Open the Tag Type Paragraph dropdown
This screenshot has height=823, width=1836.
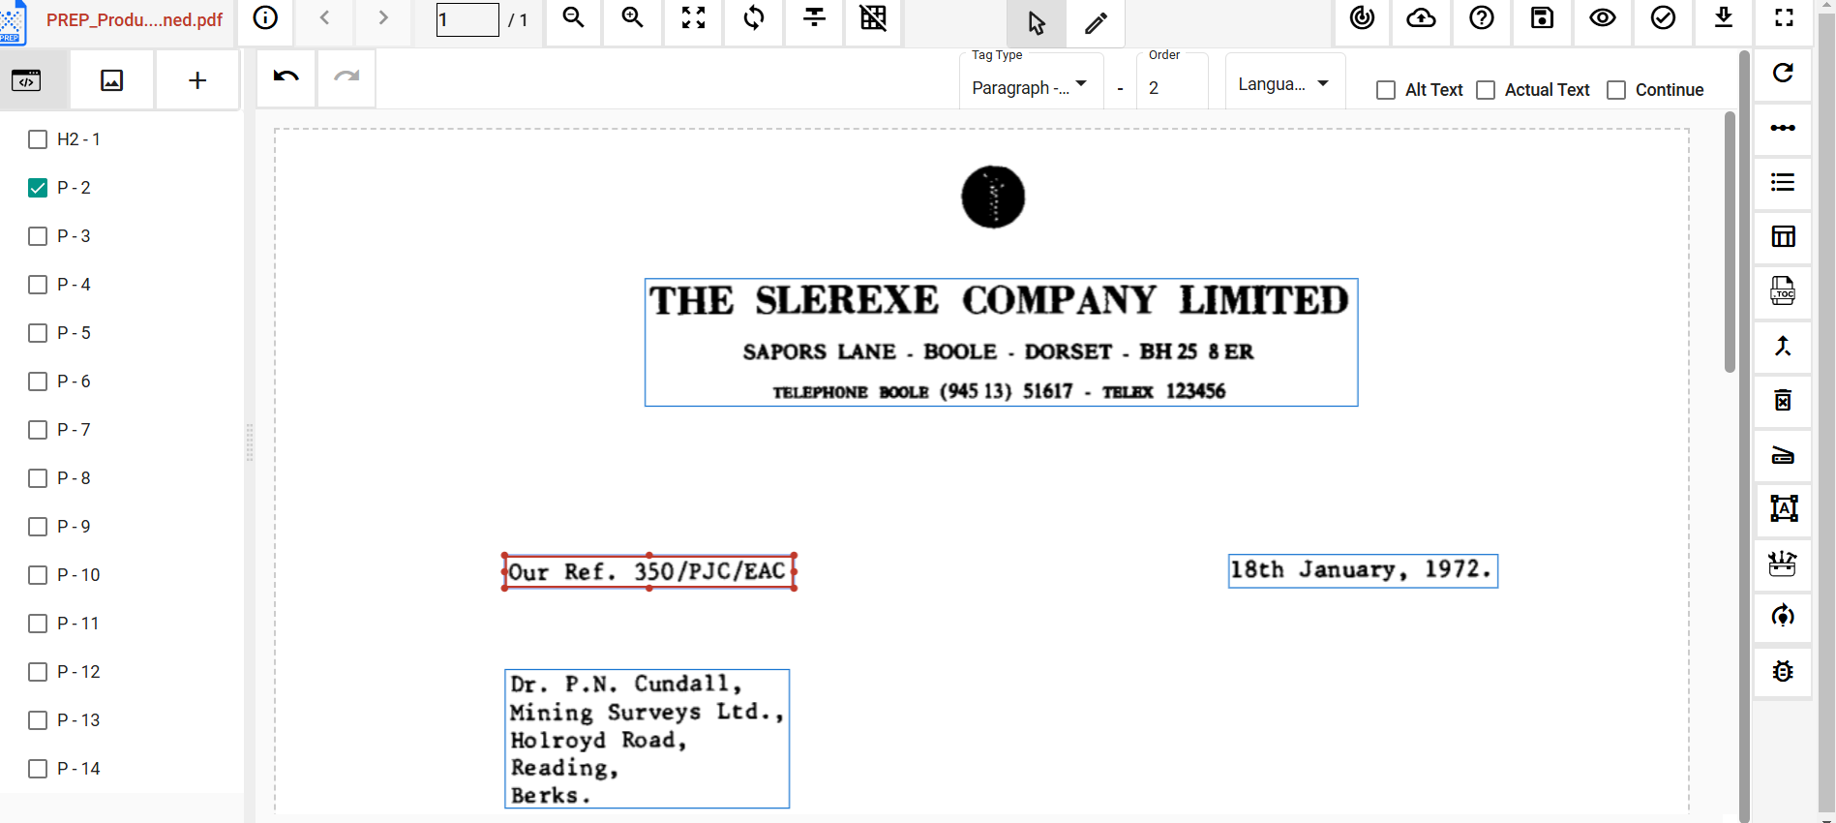click(x=1031, y=87)
